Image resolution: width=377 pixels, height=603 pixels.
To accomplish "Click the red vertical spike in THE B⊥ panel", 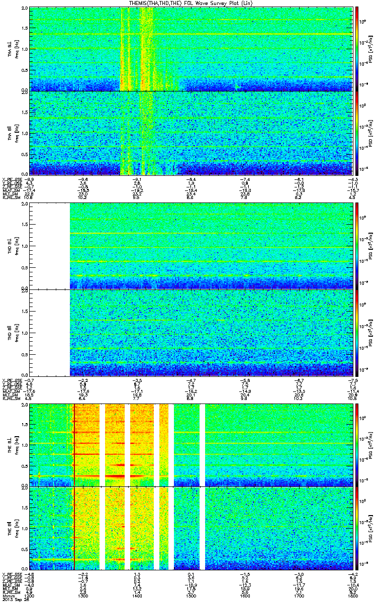I will (74, 445).
